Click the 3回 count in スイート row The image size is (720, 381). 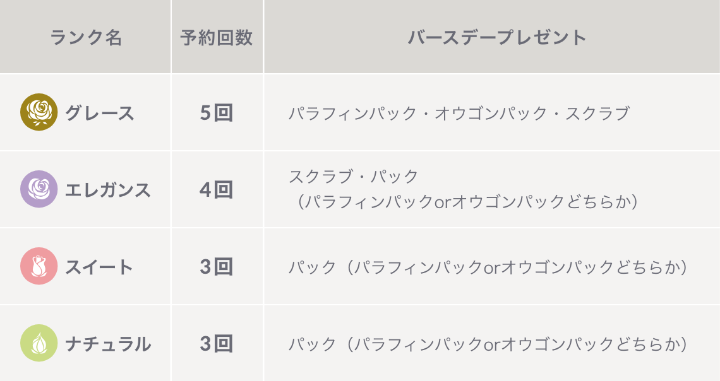[x=217, y=267]
